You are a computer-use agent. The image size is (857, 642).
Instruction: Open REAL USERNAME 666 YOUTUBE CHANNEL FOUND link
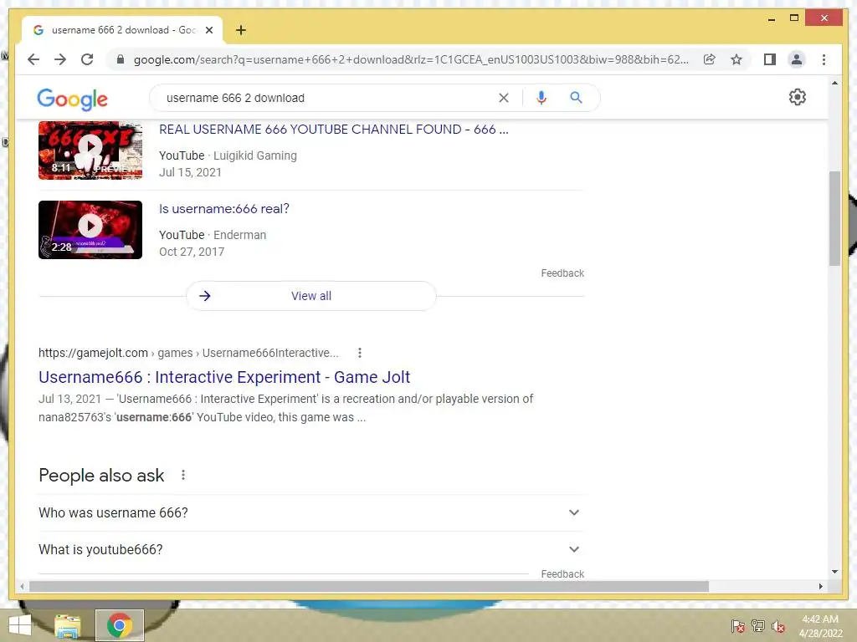pos(333,130)
